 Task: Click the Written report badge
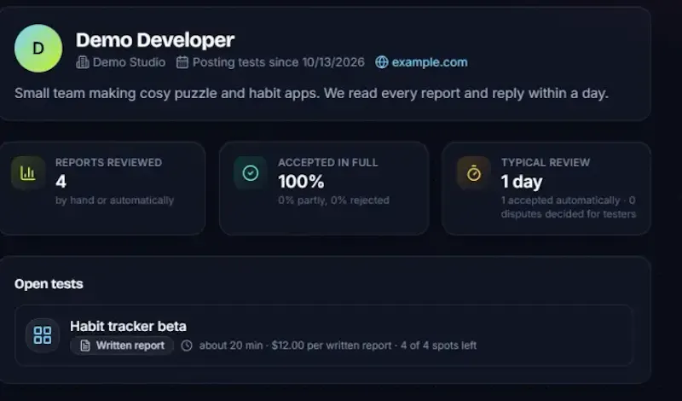[x=122, y=346]
